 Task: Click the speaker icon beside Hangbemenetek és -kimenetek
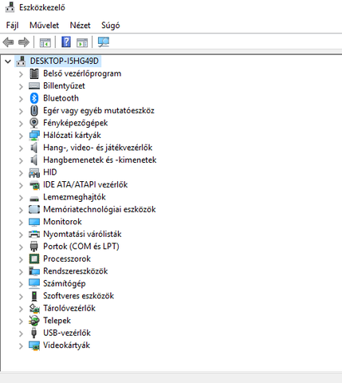34,160
